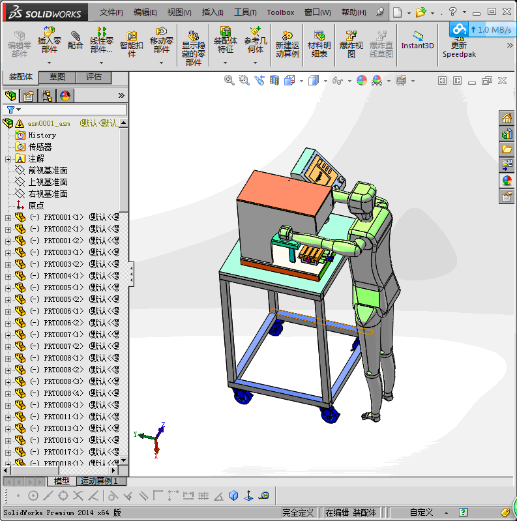Select 上视基准面 top plane in tree
This screenshot has height=521, width=517.
pyautogui.click(x=48, y=182)
